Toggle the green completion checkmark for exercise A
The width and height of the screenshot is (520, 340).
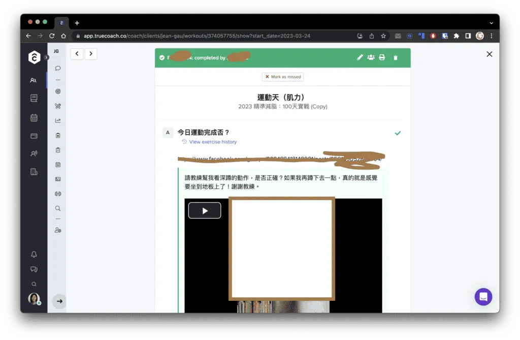[398, 133]
